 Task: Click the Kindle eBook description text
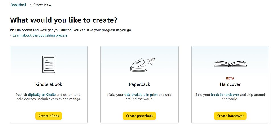coord(49,97)
